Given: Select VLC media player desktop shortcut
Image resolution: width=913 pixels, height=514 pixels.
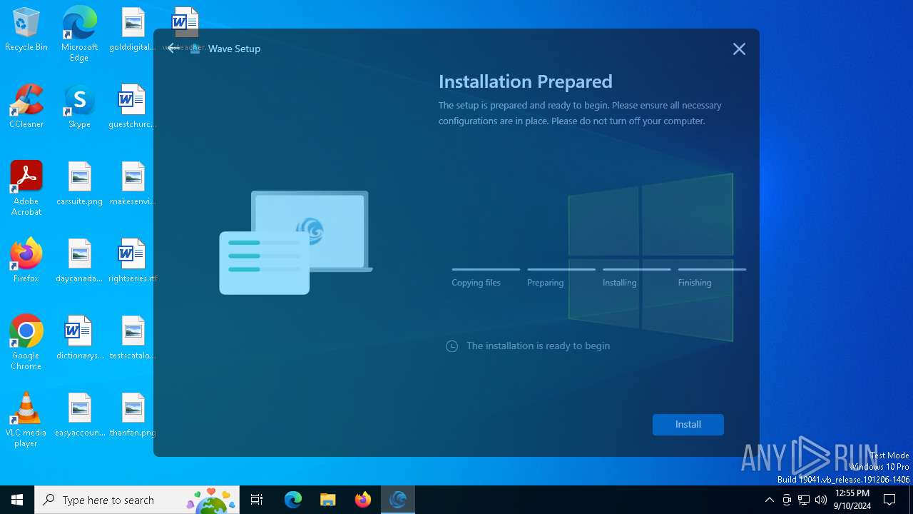Looking at the screenshot, I should coord(26,420).
